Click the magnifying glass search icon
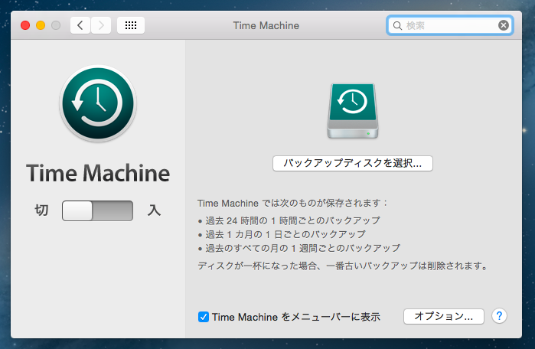This screenshot has height=349, width=535. point(397,25)
